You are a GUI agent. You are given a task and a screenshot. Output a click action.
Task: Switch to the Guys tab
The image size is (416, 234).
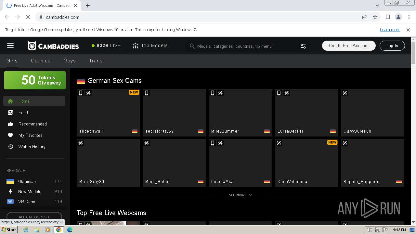(x=70, y=61)
